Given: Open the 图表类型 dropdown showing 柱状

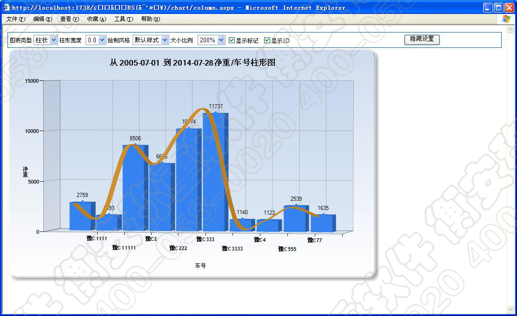Looking at the screenshot, I should [46, 40].
